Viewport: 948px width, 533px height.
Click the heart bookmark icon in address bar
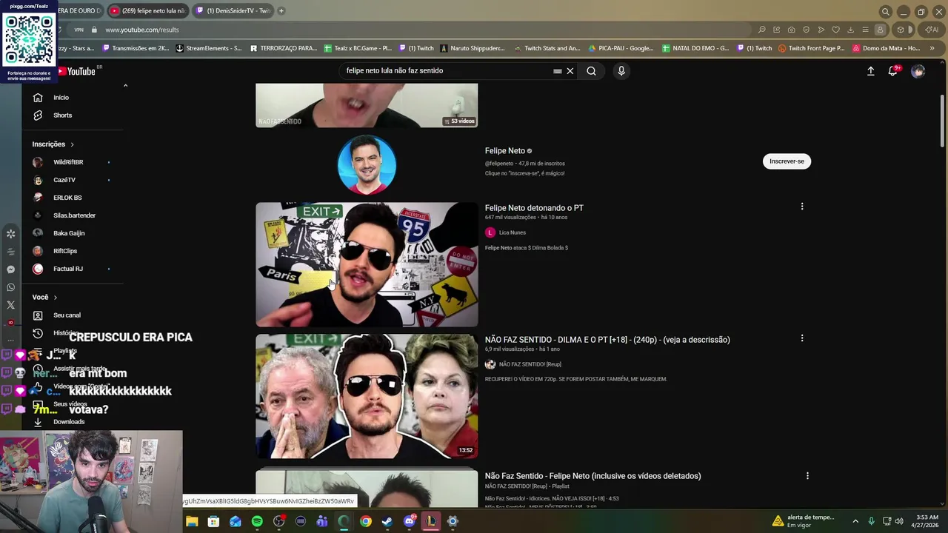(836, 30)
